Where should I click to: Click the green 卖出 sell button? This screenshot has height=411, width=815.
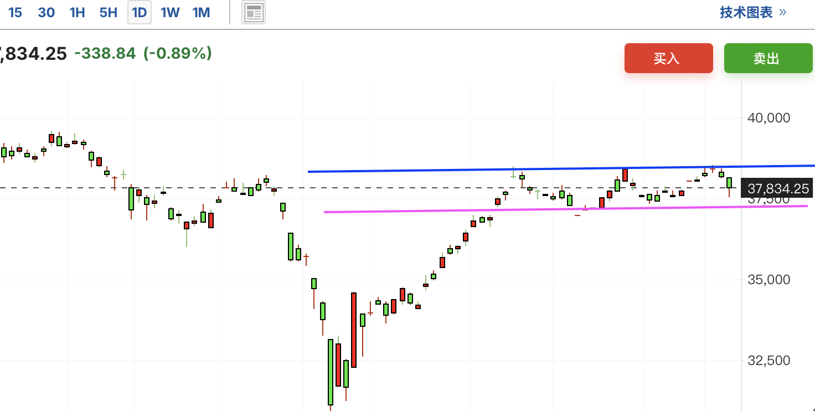click(766, 58)
